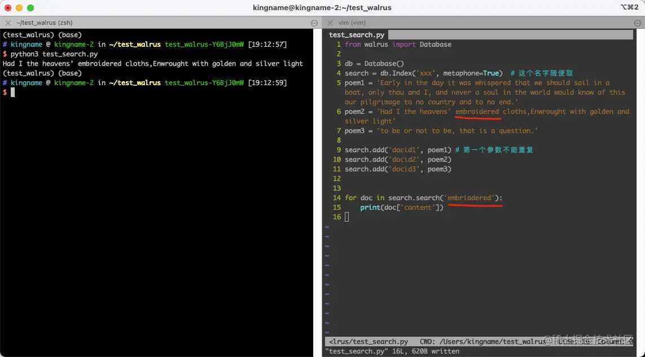Open options menu of vim pane
The image size is (645, 357).
point(637,23)
